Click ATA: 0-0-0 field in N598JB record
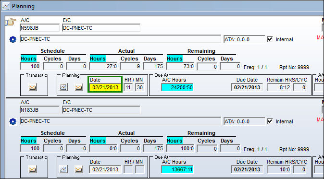Viewport: 324px width, 179px height. coord(245,39)
